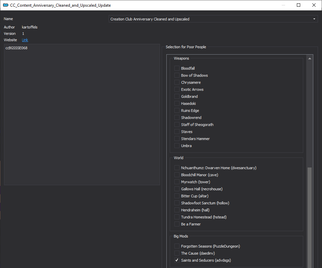Enable Forgotten Seasons (PuzzleDungeon)

[177, 246]
